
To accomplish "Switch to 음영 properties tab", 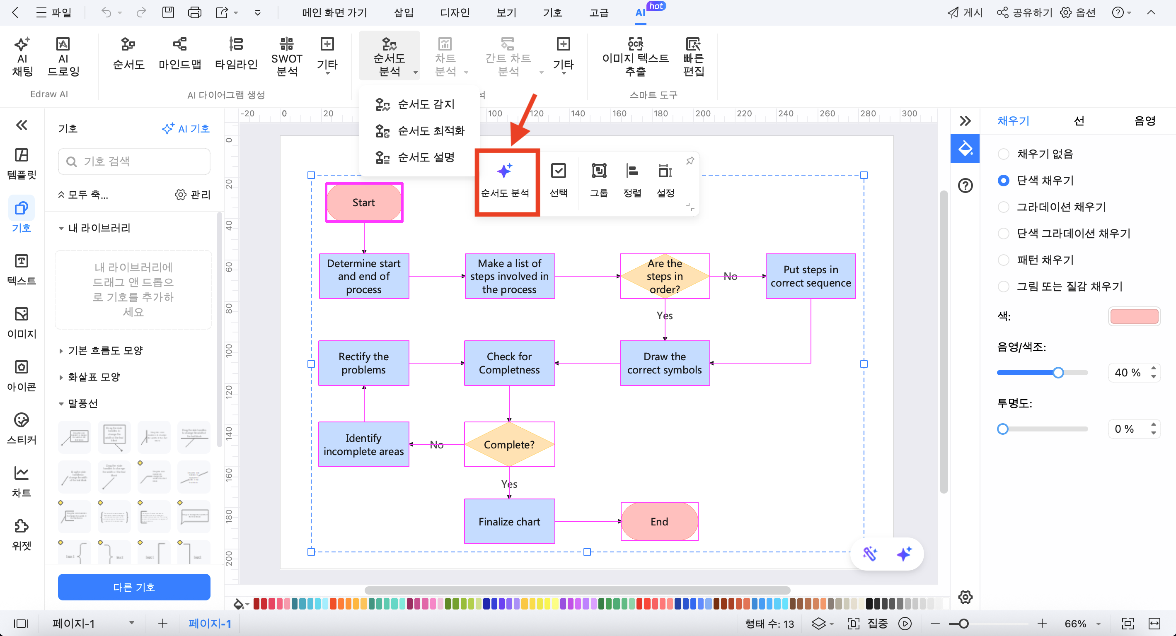I will [x=1145, y=121].
